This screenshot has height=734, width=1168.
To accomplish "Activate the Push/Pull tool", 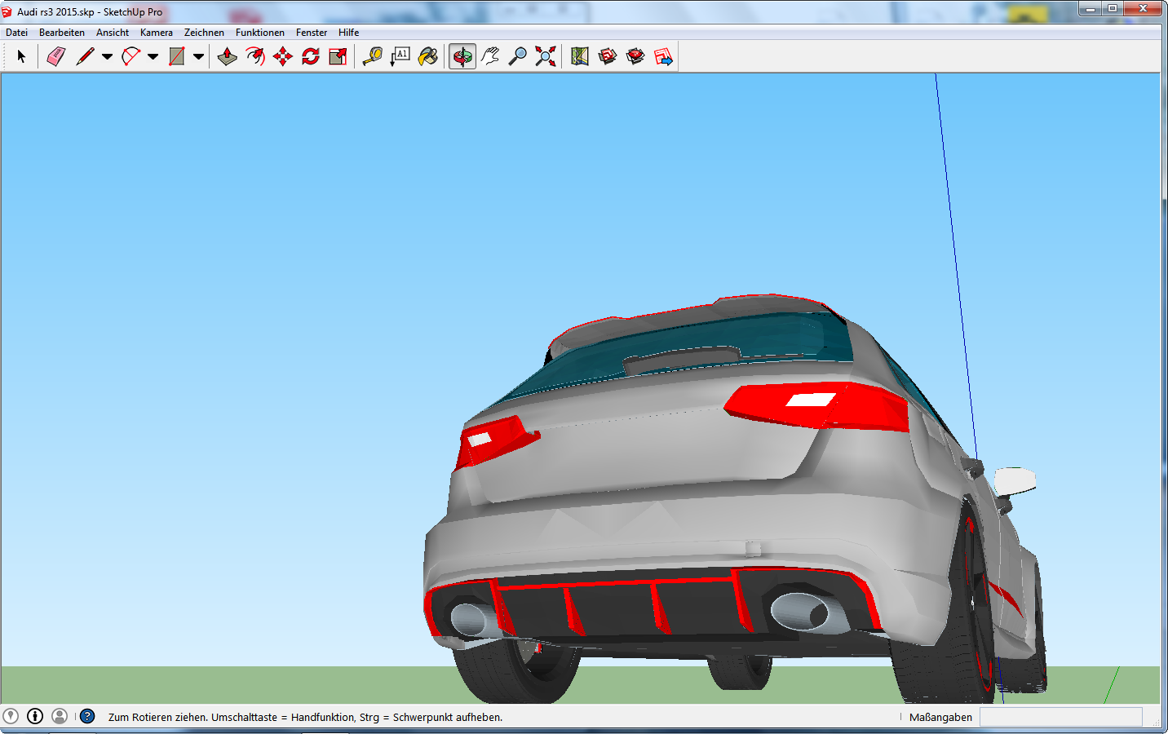I will point(228,56).
